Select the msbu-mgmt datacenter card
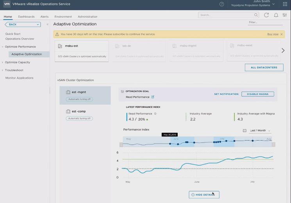 click(196, 51)
